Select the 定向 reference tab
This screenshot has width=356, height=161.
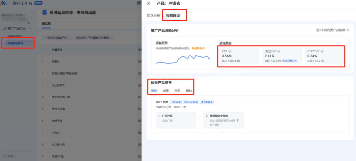177,91
